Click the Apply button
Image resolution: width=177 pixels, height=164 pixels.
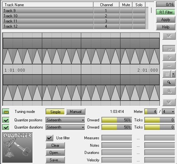pos(166,20)
